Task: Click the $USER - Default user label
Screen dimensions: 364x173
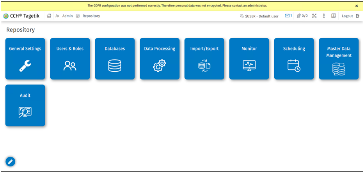Action: click(x=262, y=16)
